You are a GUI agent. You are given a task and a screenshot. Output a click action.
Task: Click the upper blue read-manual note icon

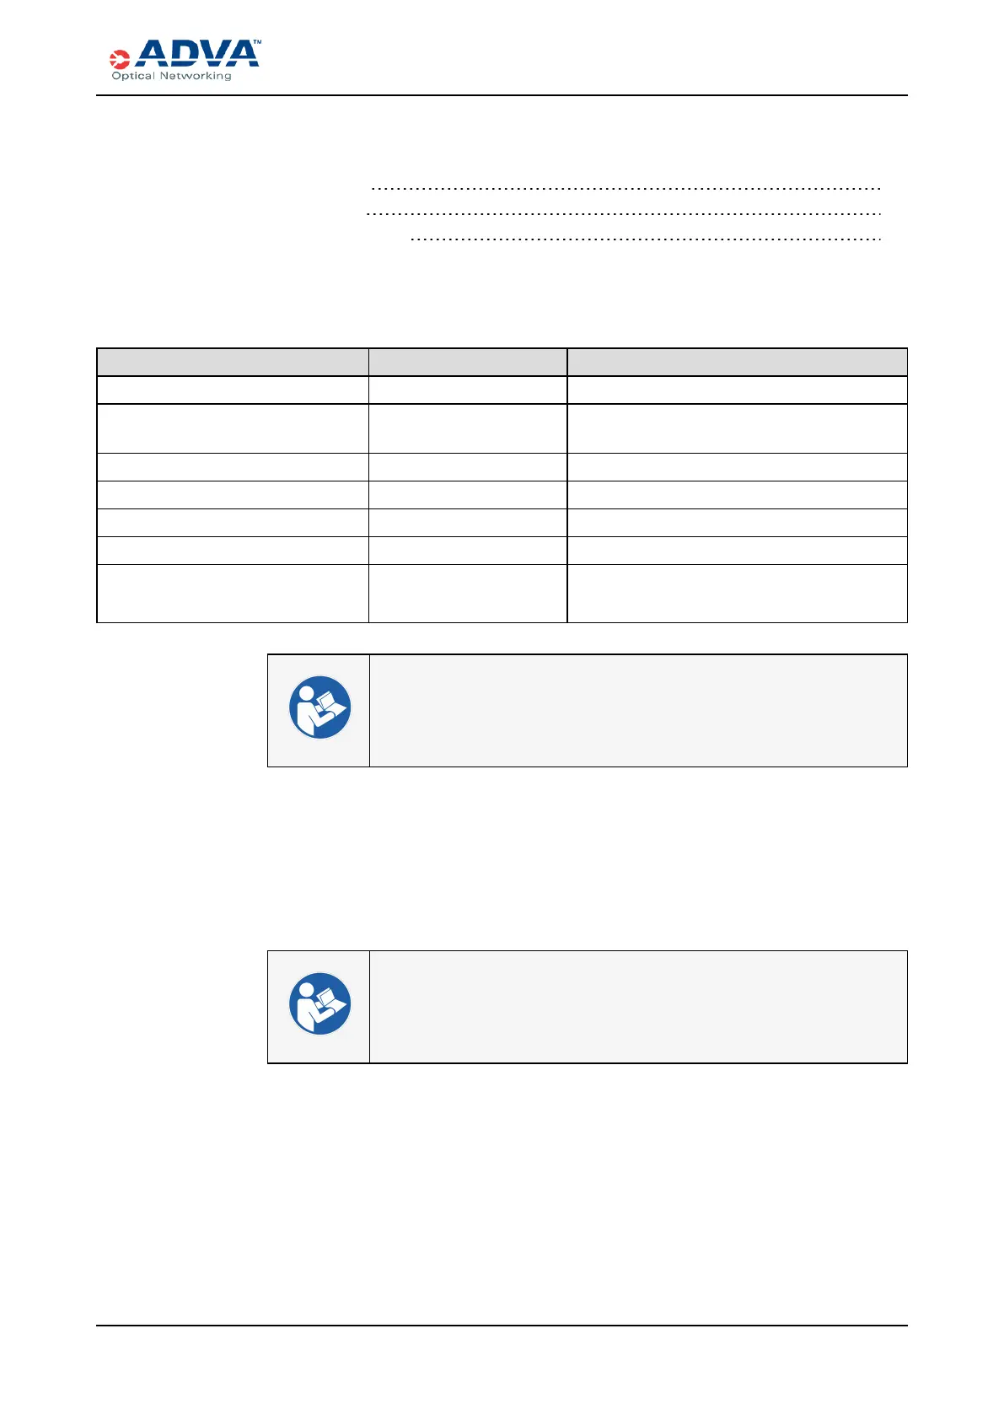point(319,708)
